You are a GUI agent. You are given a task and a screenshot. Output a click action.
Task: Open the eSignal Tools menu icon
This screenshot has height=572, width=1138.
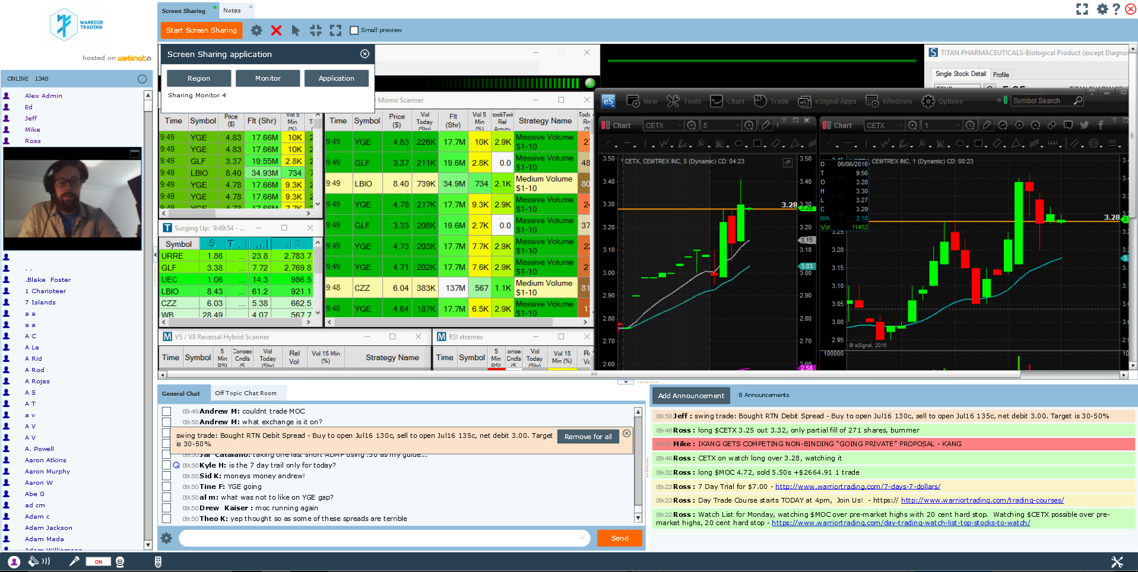point(673,101)
